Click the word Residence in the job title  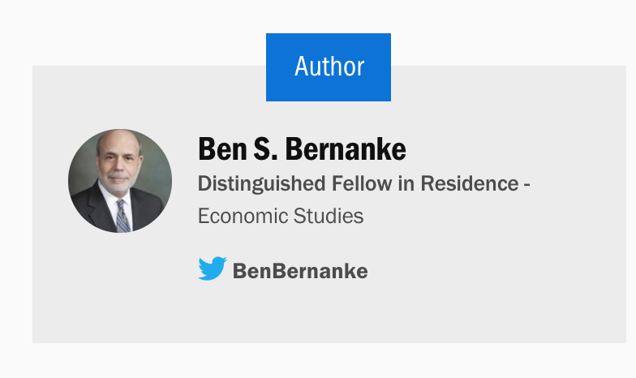click(470, 183)
